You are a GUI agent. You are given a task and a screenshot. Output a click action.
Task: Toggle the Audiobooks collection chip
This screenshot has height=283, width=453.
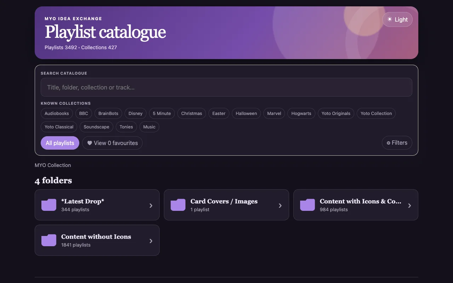[x=57, y=114]
